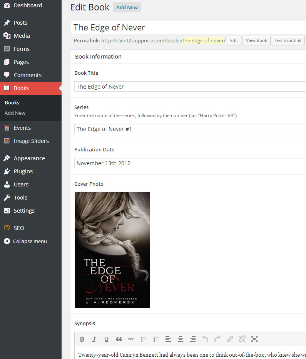Open the Plugins menu
306x359 pixels.
(23, 171)
